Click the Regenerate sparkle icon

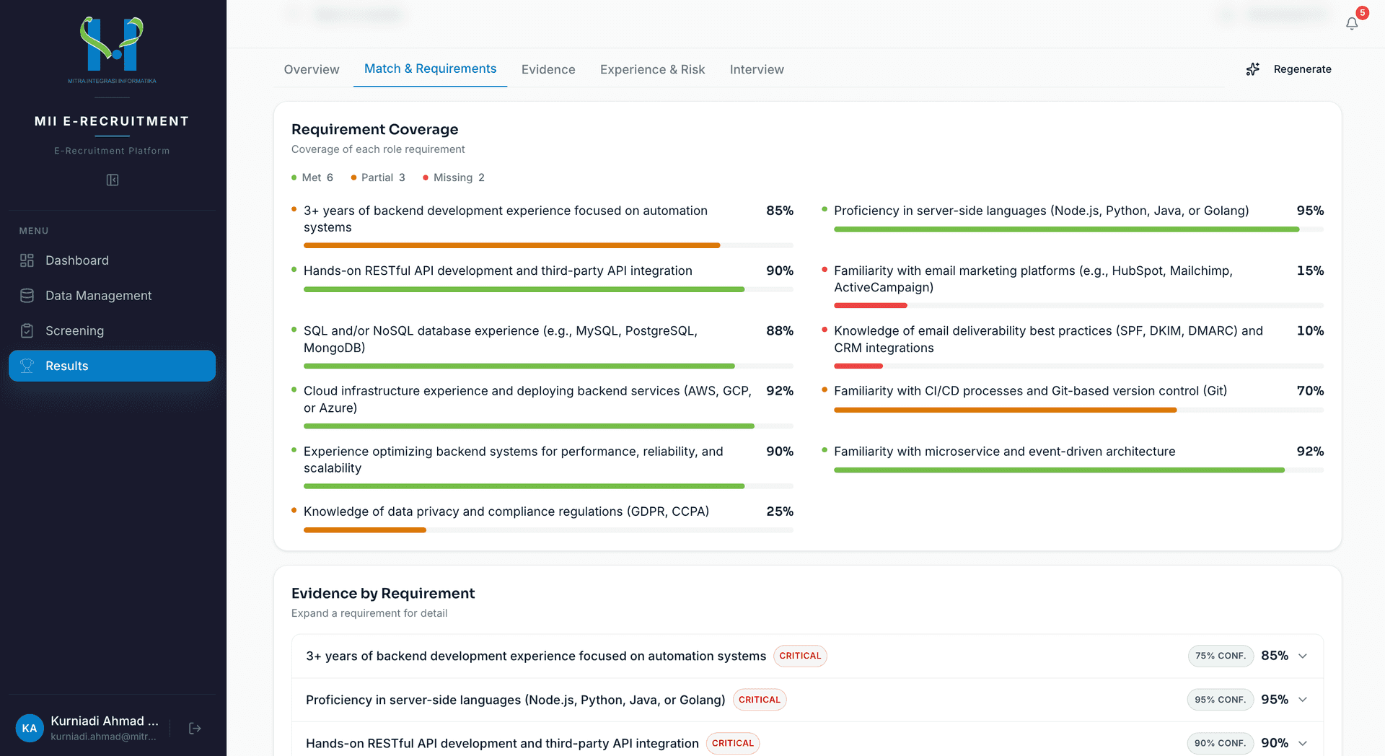click(1253, 69)
